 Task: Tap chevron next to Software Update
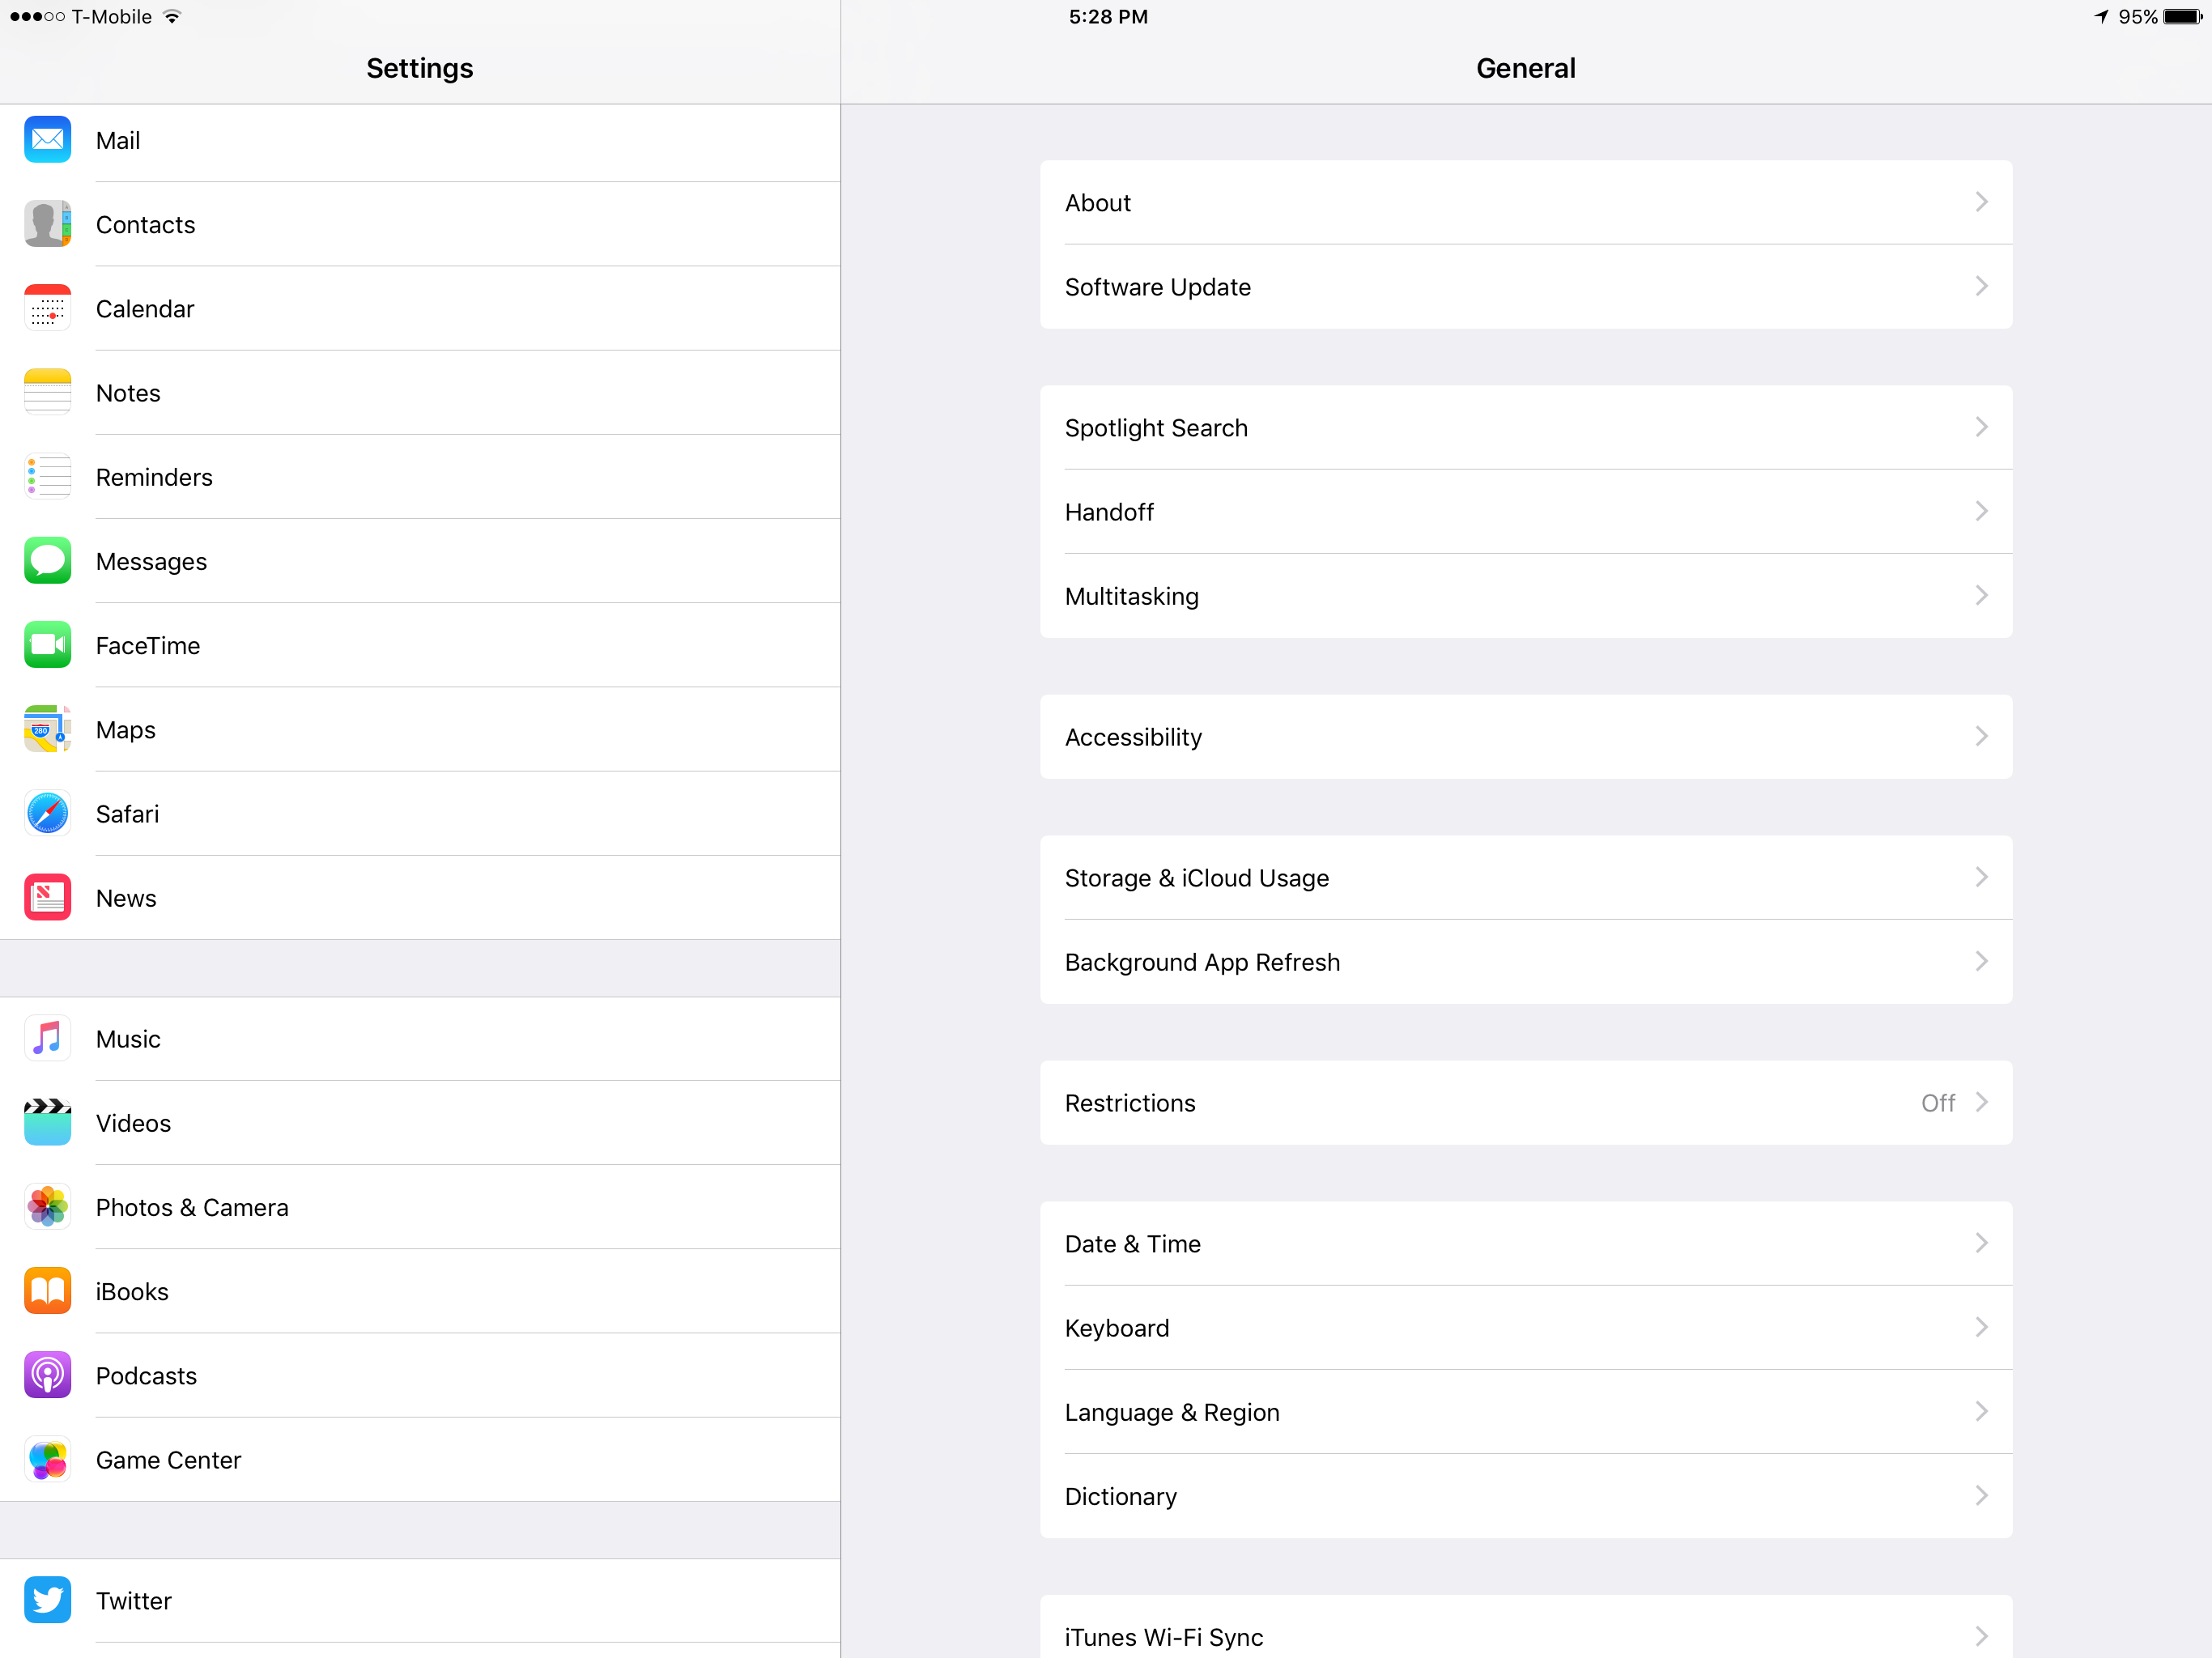click(1981, 287)
